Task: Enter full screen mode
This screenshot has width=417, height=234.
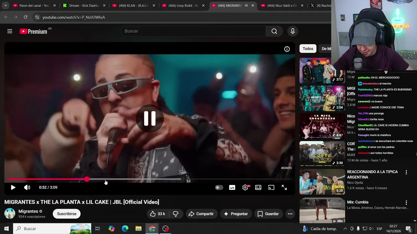Action: [284, 188]
